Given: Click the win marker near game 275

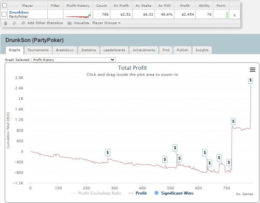Looking at the screenshot, I should 108,153.
